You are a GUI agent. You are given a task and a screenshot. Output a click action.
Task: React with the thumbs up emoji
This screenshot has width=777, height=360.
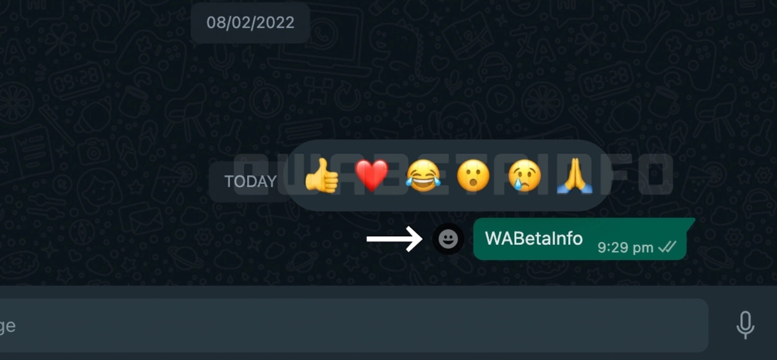322,176
